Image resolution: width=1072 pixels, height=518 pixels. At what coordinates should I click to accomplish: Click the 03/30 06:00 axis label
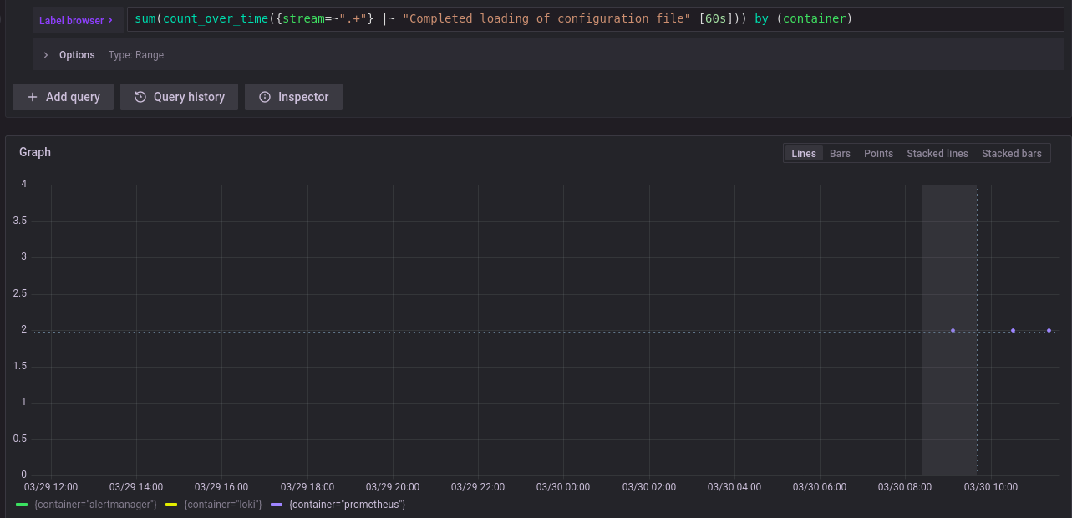click(820, 486)
